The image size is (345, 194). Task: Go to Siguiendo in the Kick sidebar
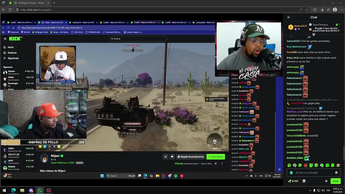tap(11, 58)
